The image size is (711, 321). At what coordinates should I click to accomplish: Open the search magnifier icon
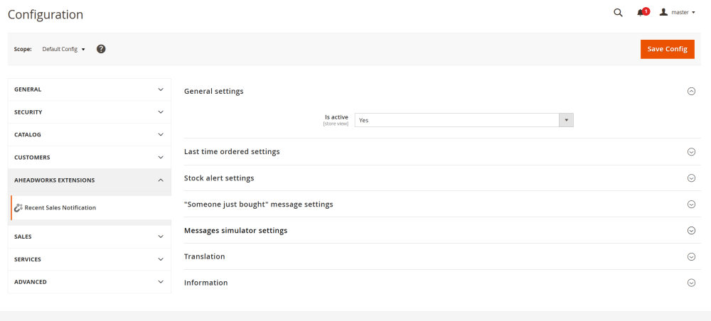tap(618, 12)
